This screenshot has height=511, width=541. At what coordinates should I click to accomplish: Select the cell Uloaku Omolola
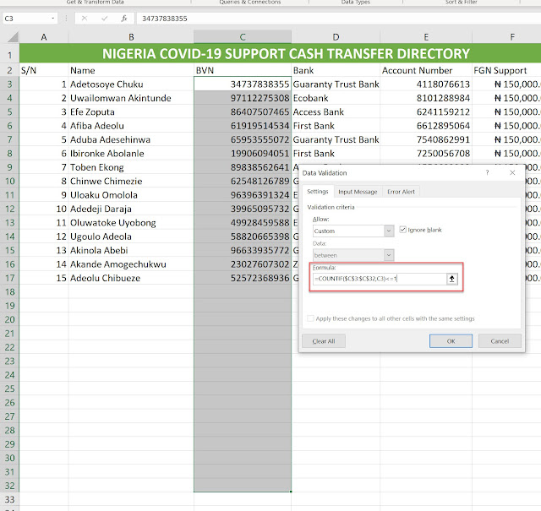tap(131, 195)
